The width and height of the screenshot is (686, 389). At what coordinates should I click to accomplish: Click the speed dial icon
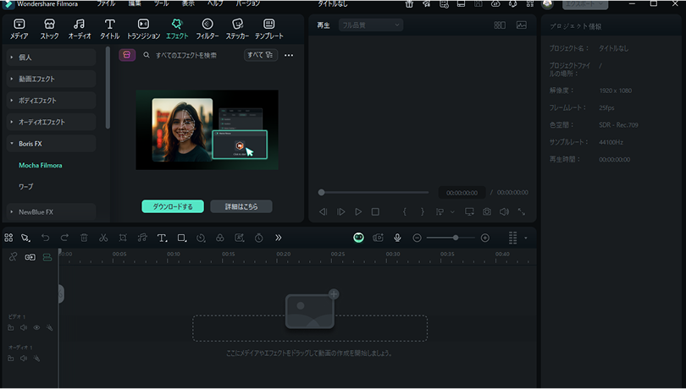201,238
